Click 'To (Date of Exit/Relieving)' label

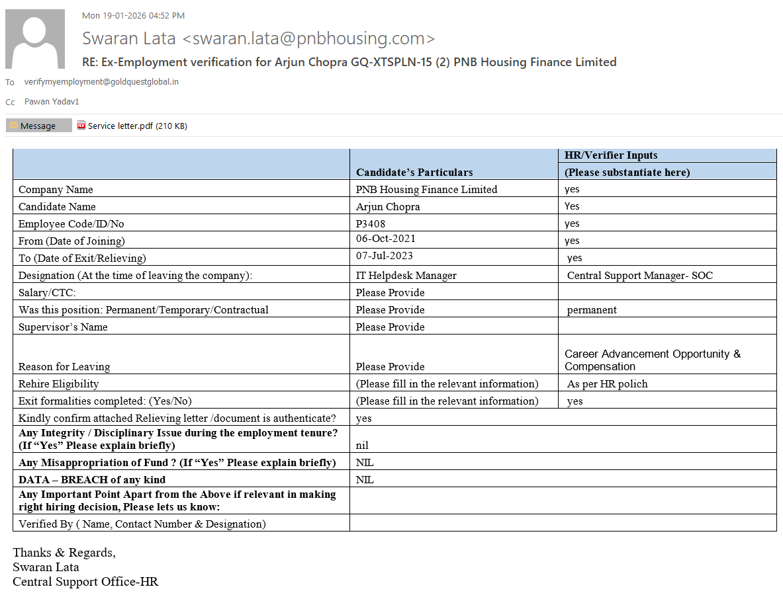(x=82, y=258)
